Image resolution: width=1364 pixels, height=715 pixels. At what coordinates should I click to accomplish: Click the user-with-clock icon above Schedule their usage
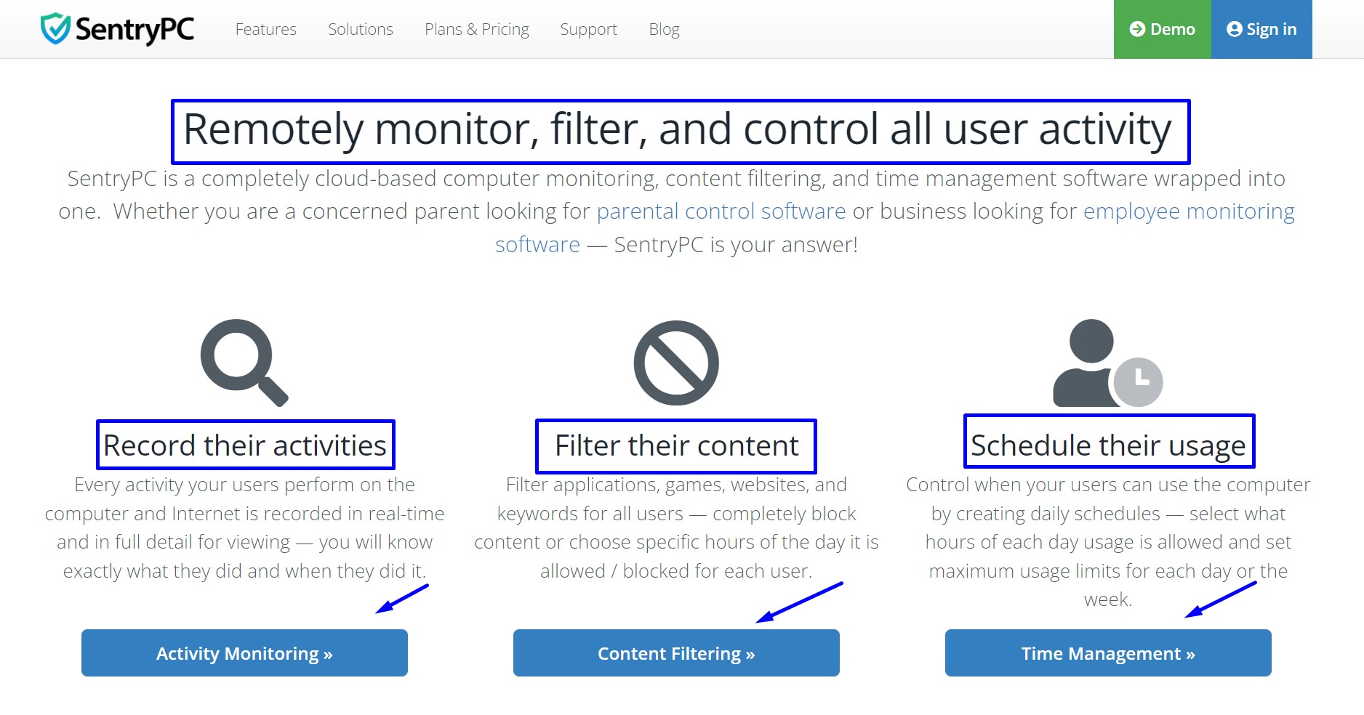pos(1107,363)
